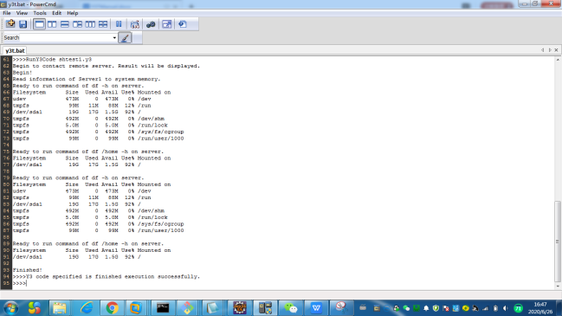This screenshot has width=562, height=316.
Task: Switch to two vertical panes layout
Action: 52,24
